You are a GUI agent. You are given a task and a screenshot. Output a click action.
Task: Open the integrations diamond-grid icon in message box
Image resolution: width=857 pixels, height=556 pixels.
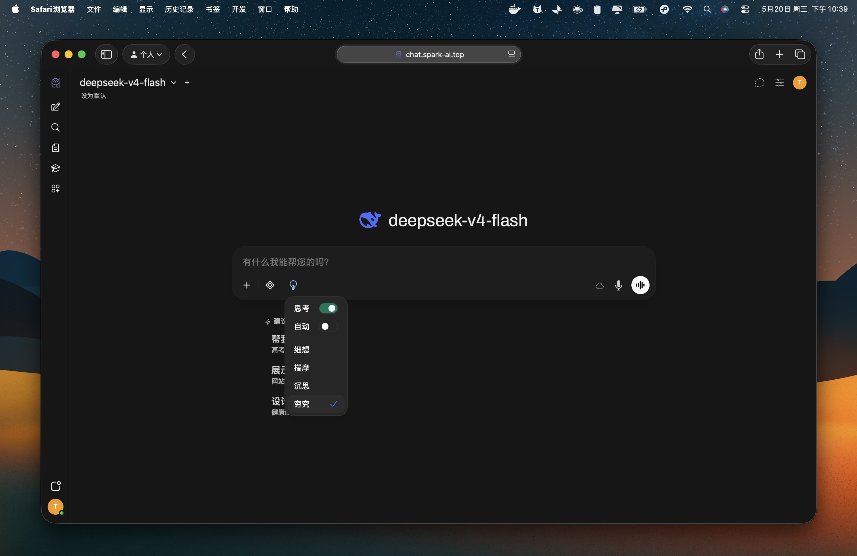tap(270, 285)
